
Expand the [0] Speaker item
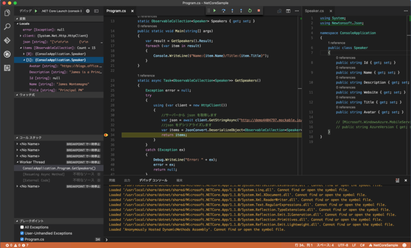click(x=24, y=54)
